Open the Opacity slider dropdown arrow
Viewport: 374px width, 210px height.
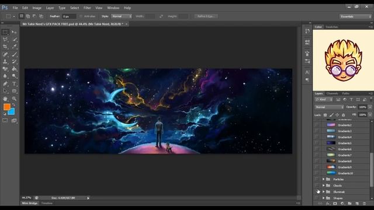coord(370,107)
